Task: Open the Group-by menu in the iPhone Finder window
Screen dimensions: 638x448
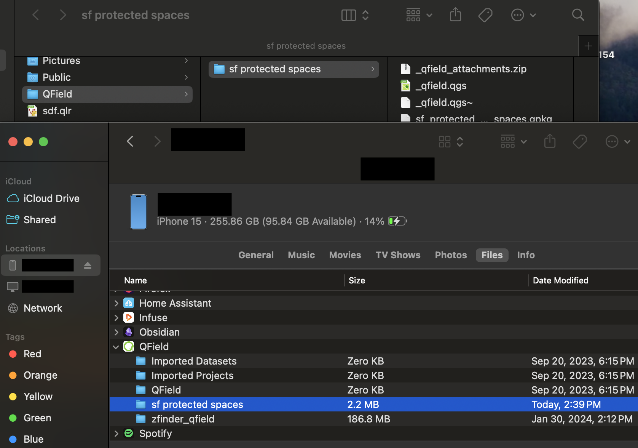Action: click(x=514, y=142)
